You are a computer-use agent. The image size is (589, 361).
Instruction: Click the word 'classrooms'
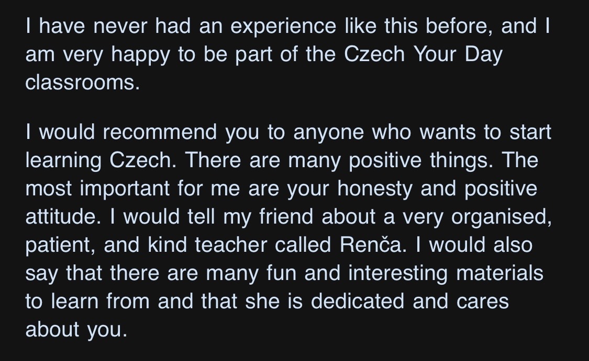(x=82, y=83)
